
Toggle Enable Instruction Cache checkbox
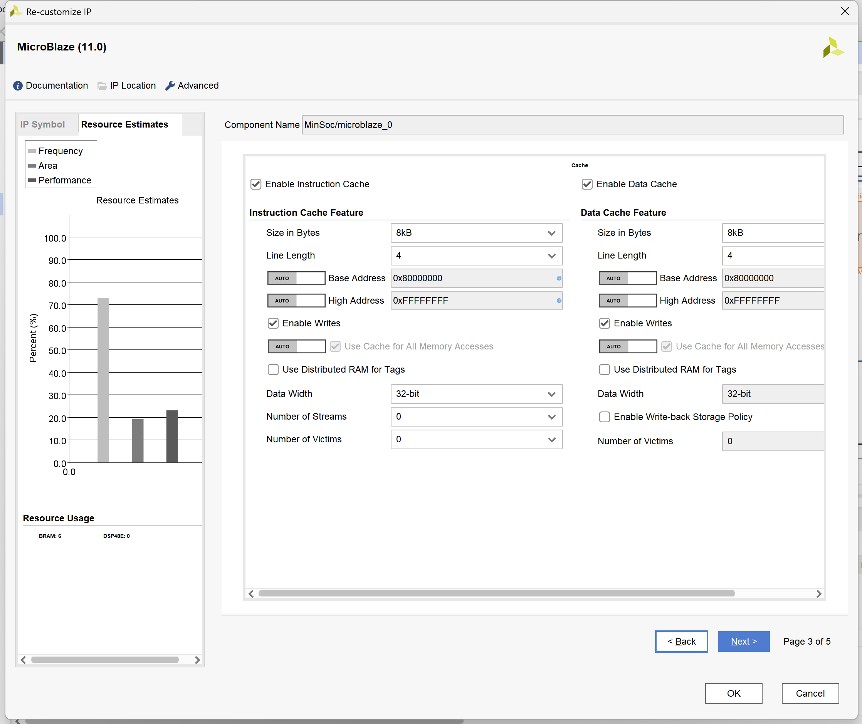point(256,184)
